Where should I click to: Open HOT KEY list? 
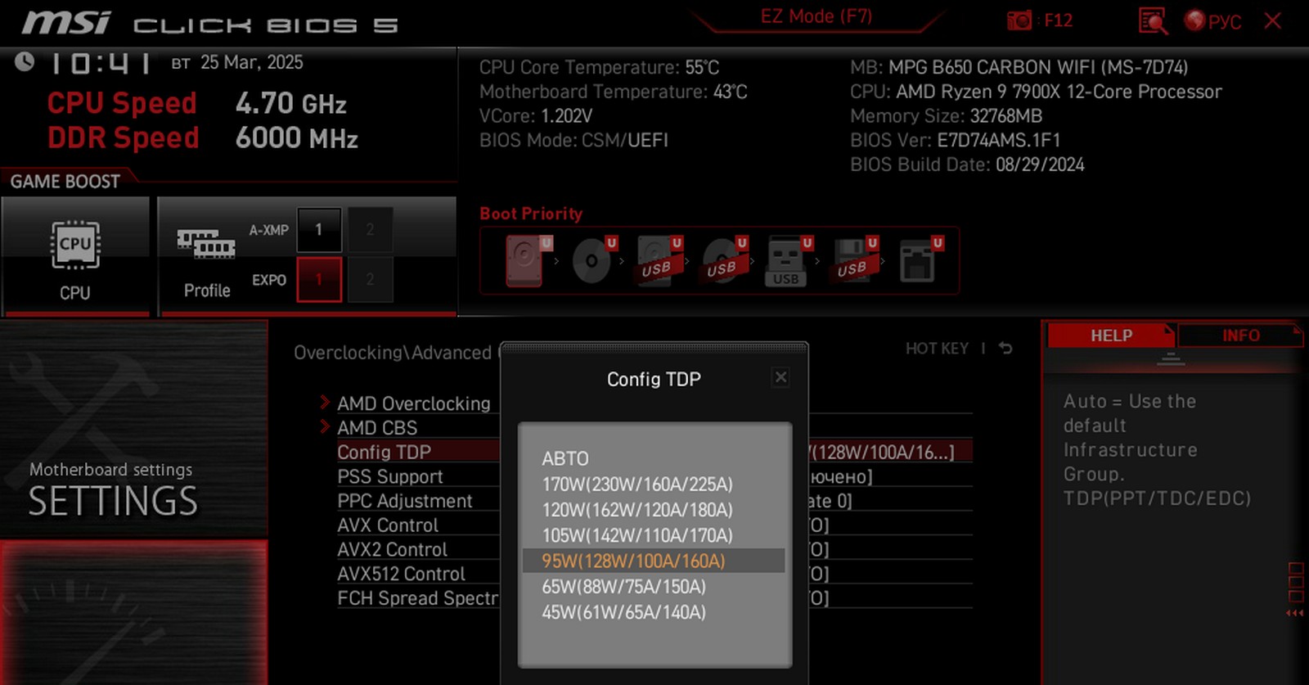tap(937, 349)
